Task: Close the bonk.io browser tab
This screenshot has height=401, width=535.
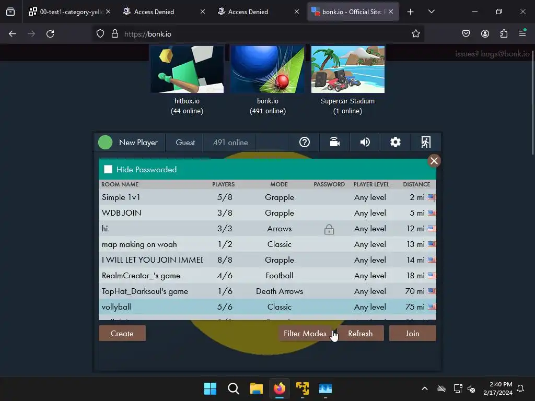Action: (391, 11)
